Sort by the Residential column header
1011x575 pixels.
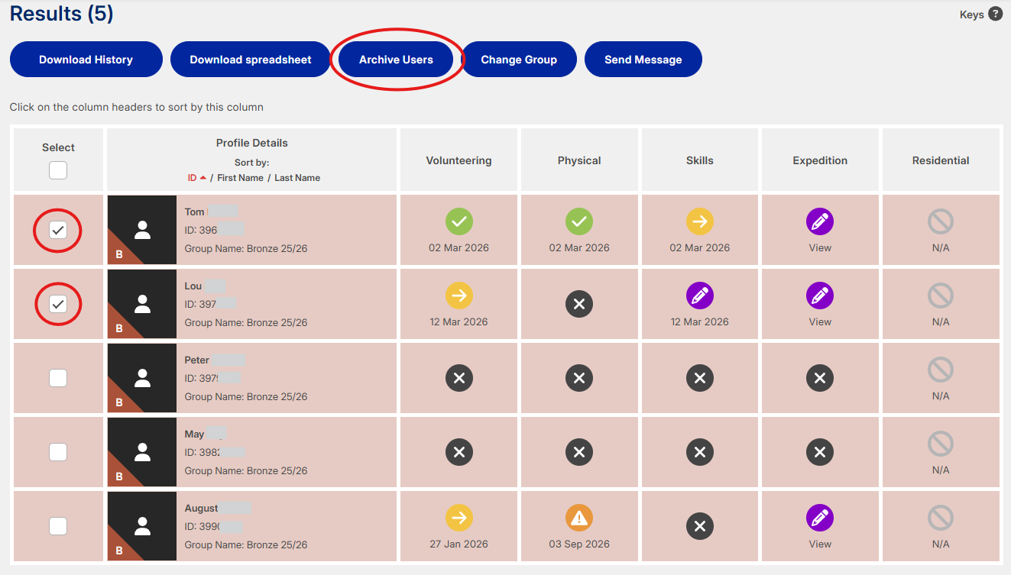pyautogui.click(x=941, y=160)
